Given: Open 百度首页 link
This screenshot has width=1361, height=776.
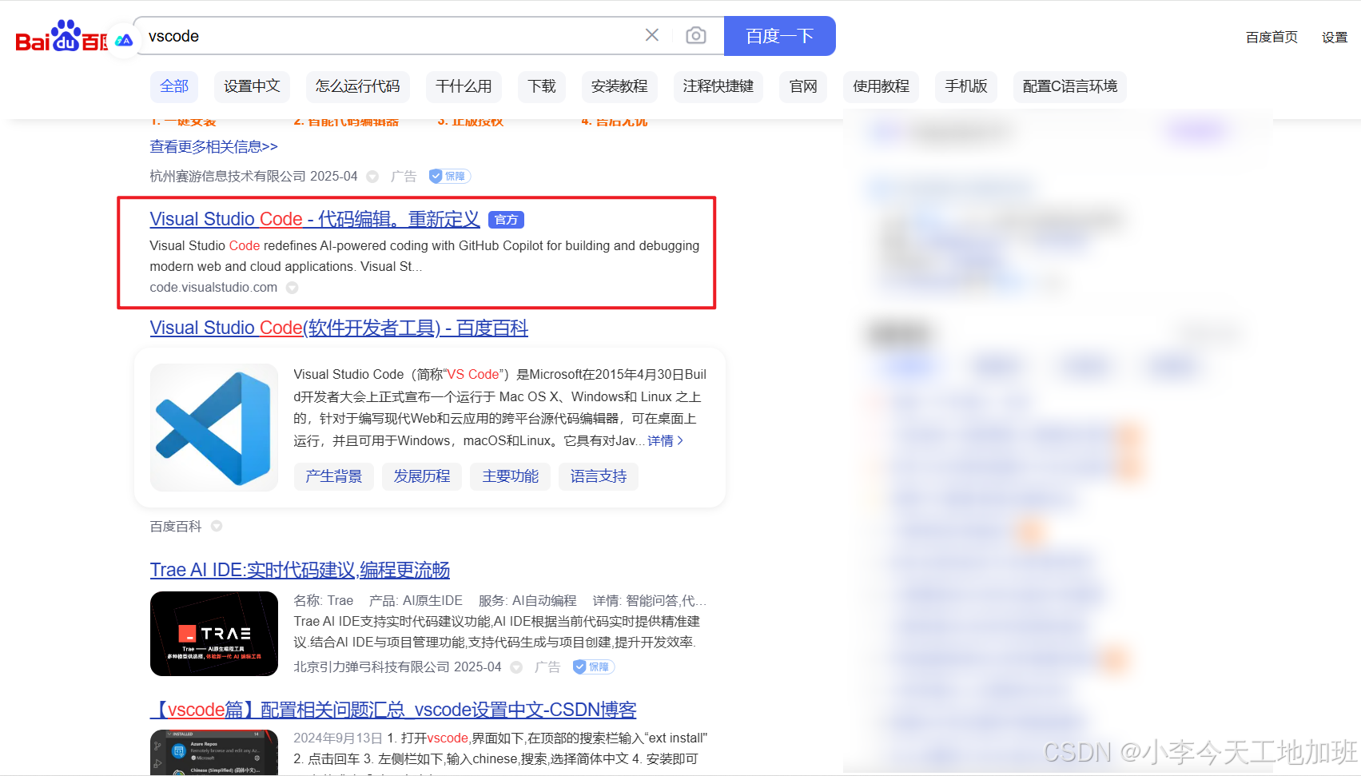Looking at the screenshot, I should tap(1271, 37).
